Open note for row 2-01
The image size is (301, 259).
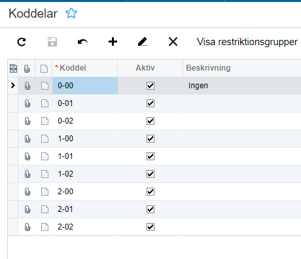[44, 209]
